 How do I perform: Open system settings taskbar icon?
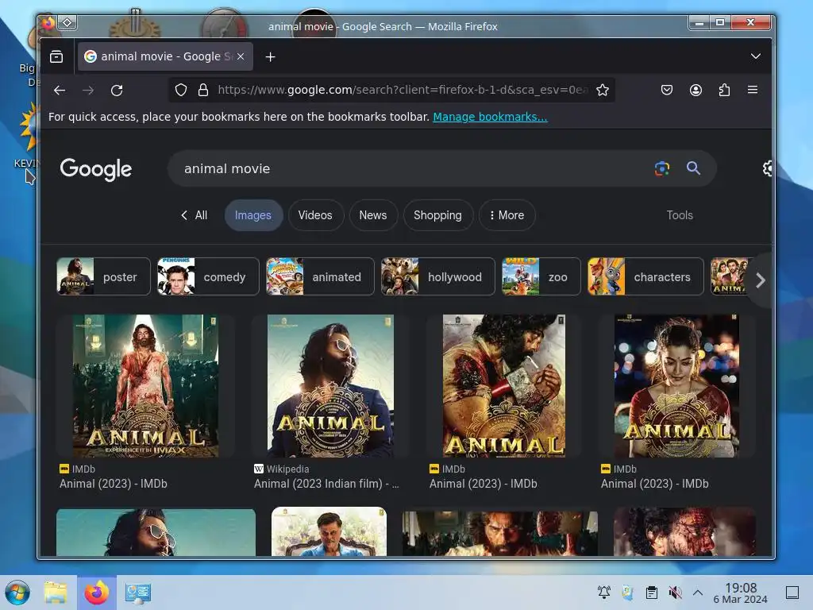[x=137, y=593]
